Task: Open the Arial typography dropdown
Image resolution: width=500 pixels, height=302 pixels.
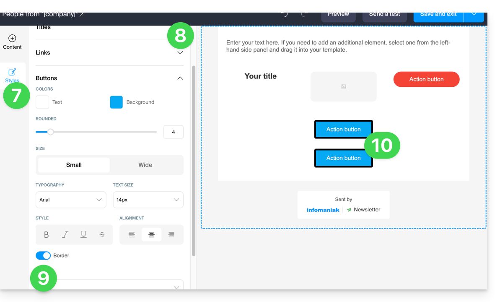Action: click(x=71, y=200)
